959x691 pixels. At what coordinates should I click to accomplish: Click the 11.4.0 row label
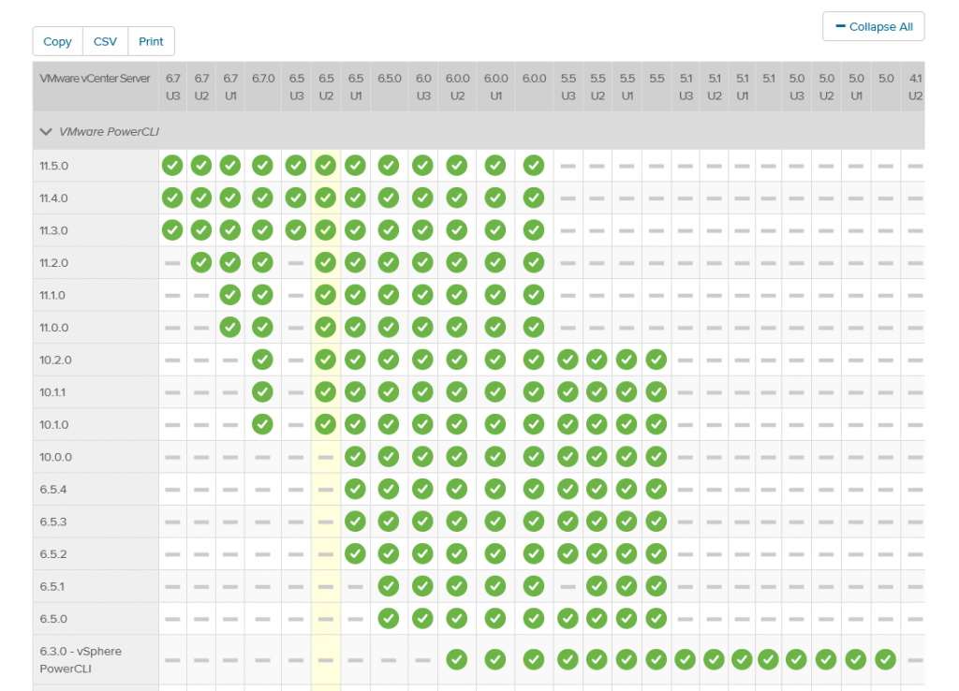click(53, 198)
